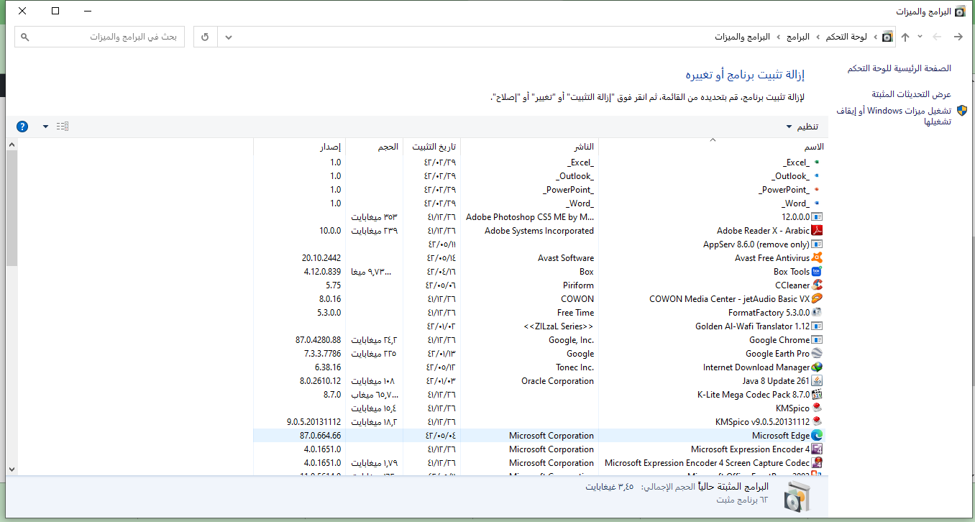Click the Golden Al-Wafi Translator icon

[x=817, y=326]
